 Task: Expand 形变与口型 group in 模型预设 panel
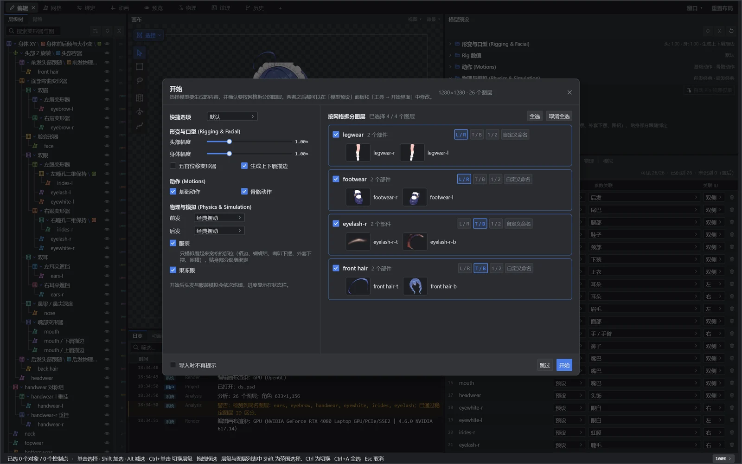click(450, 44)
